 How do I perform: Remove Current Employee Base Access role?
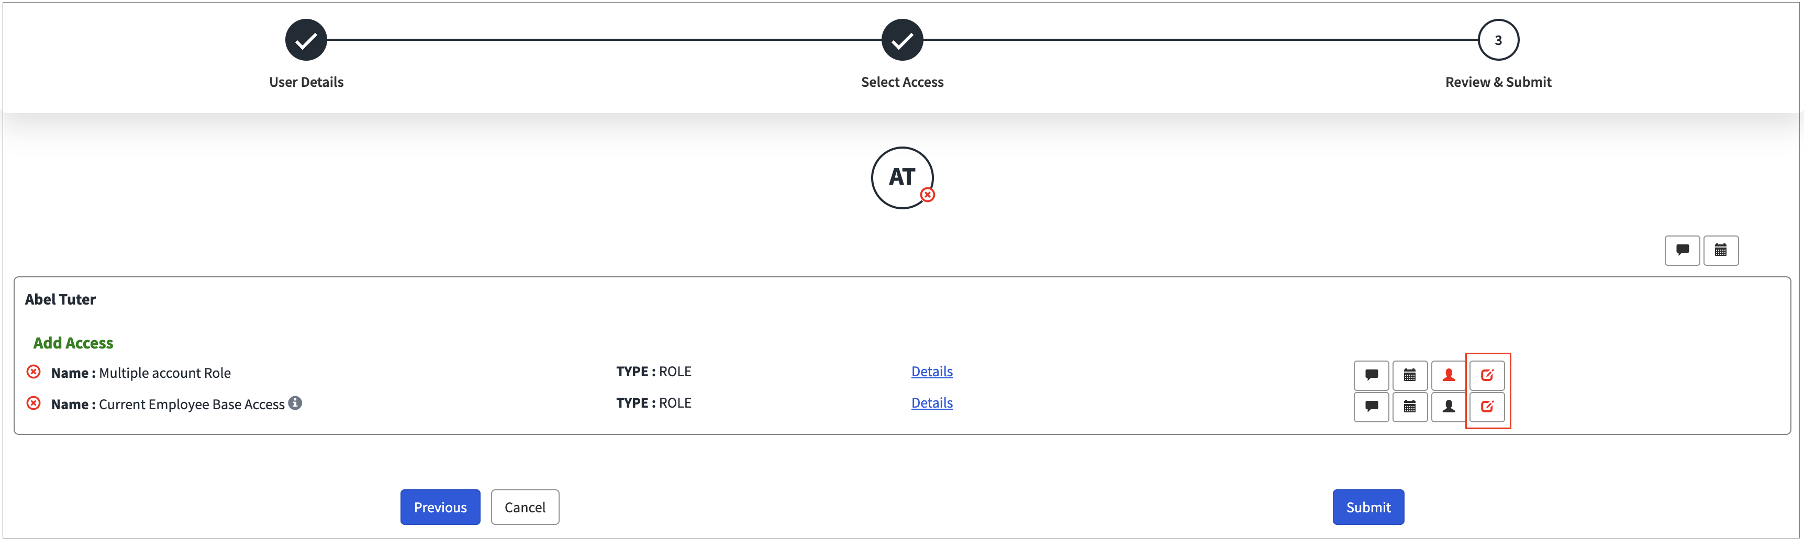click(34, 403)
